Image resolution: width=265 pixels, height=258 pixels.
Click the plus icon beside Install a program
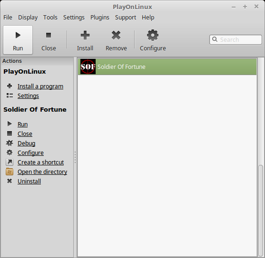10,86
